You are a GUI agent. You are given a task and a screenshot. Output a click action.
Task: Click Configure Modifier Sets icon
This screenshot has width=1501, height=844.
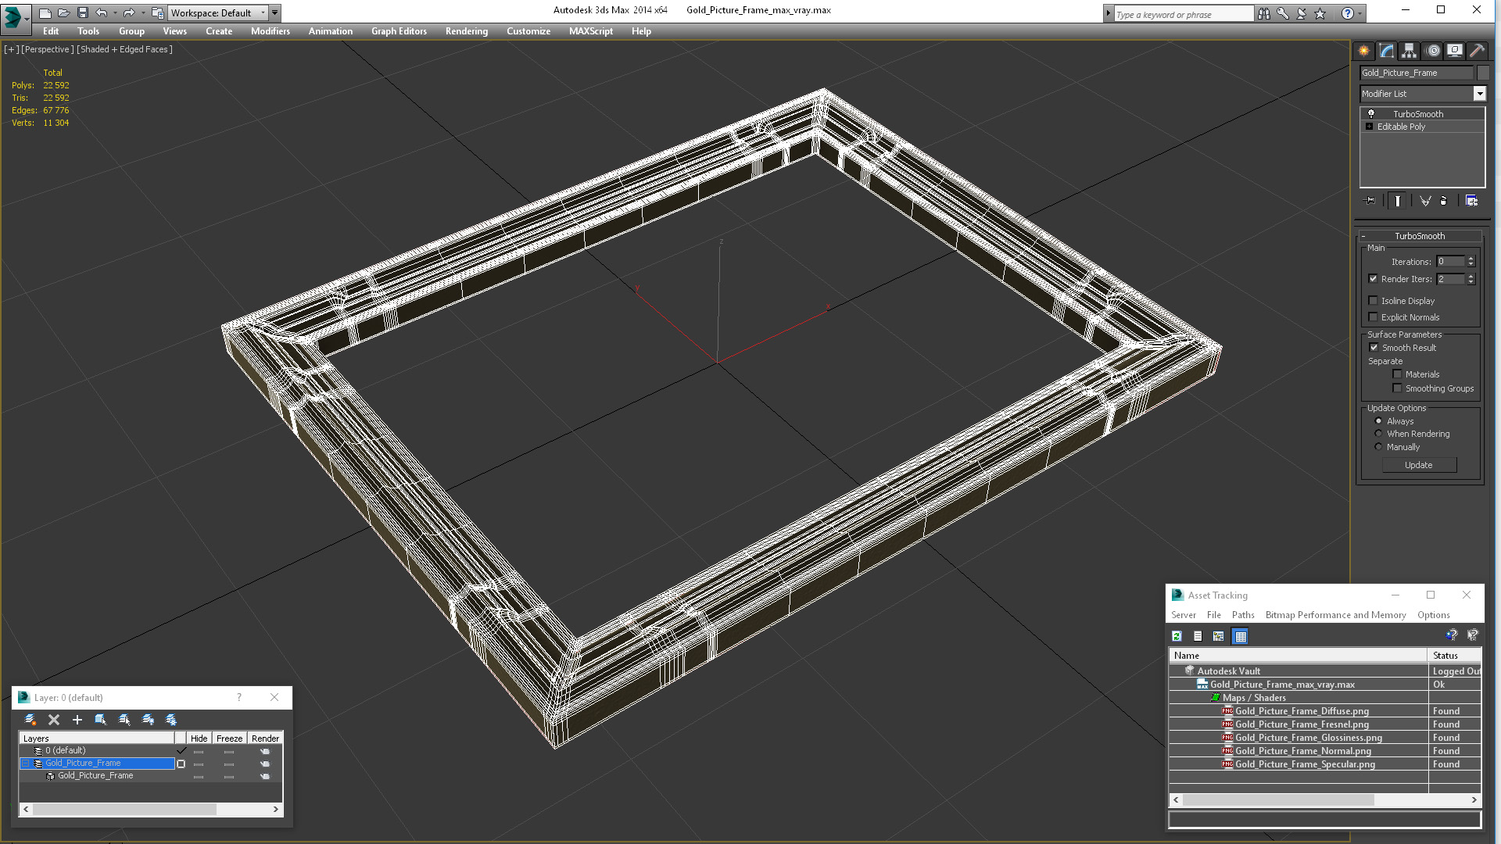pos(1471,201)
